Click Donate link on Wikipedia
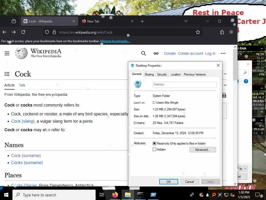The width and height of the screenshot is (266, 200). click(x=170, y=53)
